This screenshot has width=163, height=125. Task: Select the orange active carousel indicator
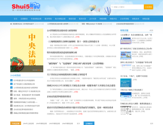coord(39,70)
